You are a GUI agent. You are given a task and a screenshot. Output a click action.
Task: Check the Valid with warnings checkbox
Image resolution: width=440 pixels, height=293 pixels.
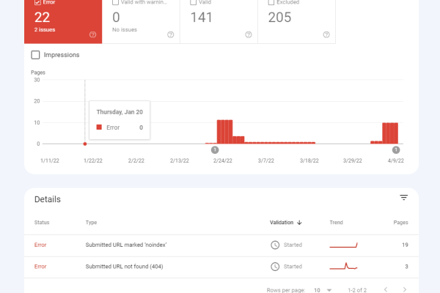(x=115, y=2)
